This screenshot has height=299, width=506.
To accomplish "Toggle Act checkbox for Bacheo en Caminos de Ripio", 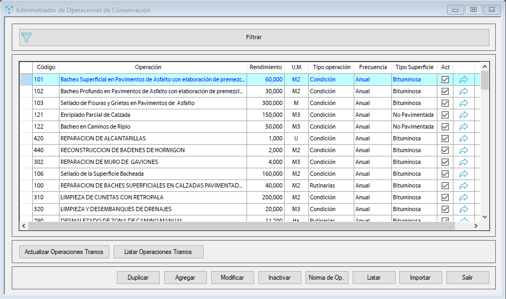I will [445, 126].
